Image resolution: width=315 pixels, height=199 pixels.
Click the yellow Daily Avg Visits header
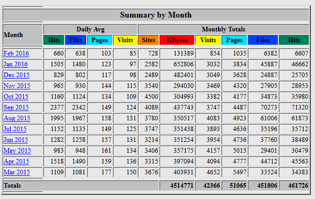[x=125, y=40]
